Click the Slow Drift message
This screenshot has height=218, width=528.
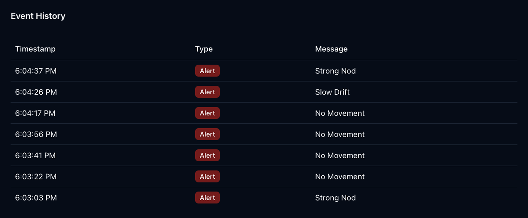(x=332, y=92)
